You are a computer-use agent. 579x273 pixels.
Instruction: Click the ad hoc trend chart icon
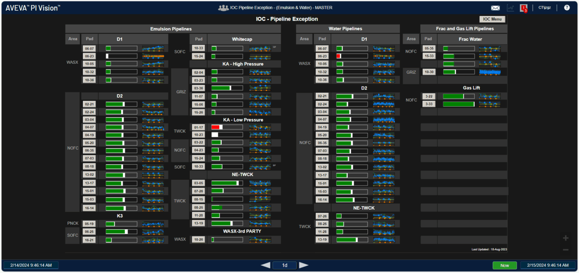(510, 8)
